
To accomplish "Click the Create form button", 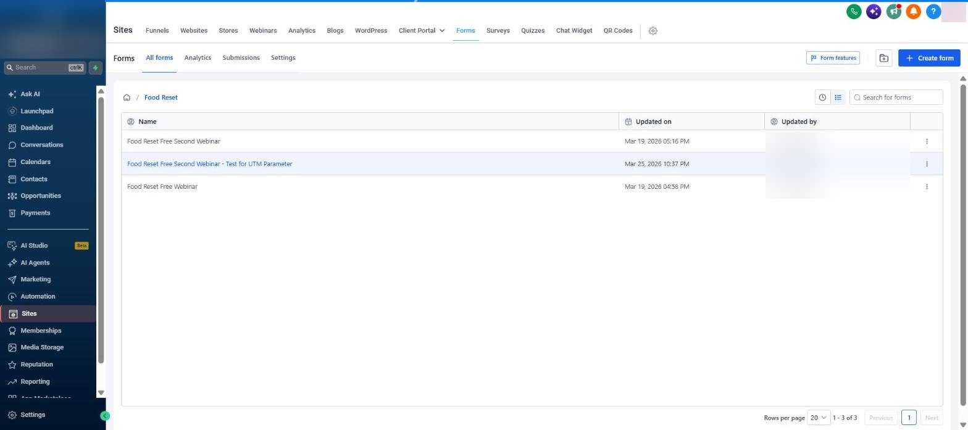I will coord(929,58).
